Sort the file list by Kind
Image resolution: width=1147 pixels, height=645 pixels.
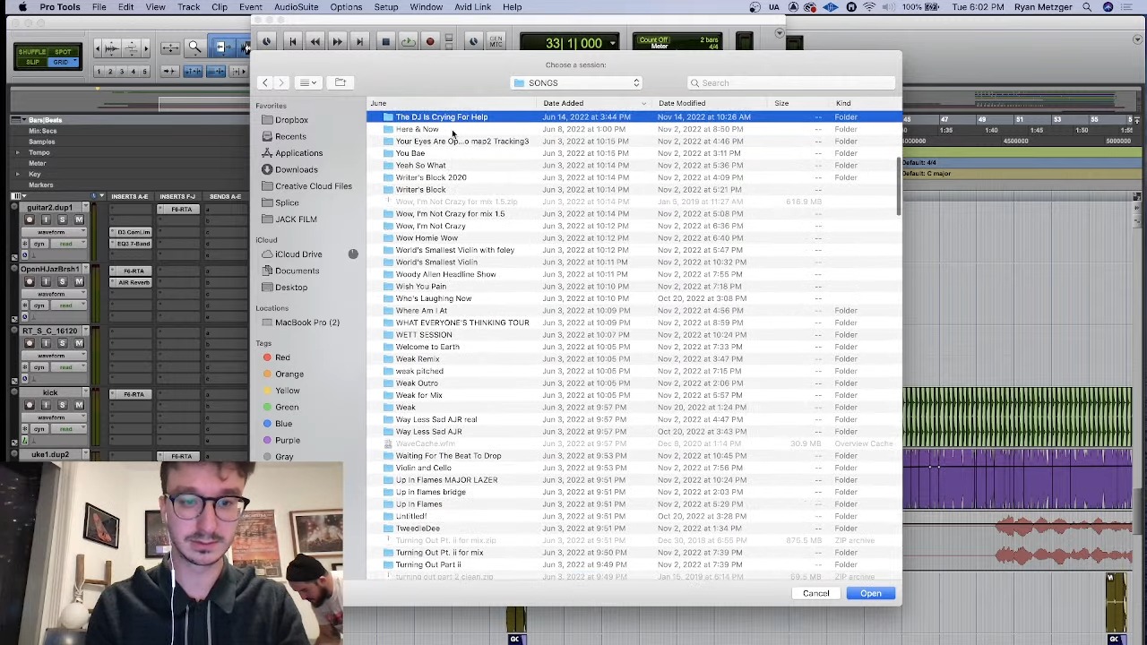click(x=843, y=103)
